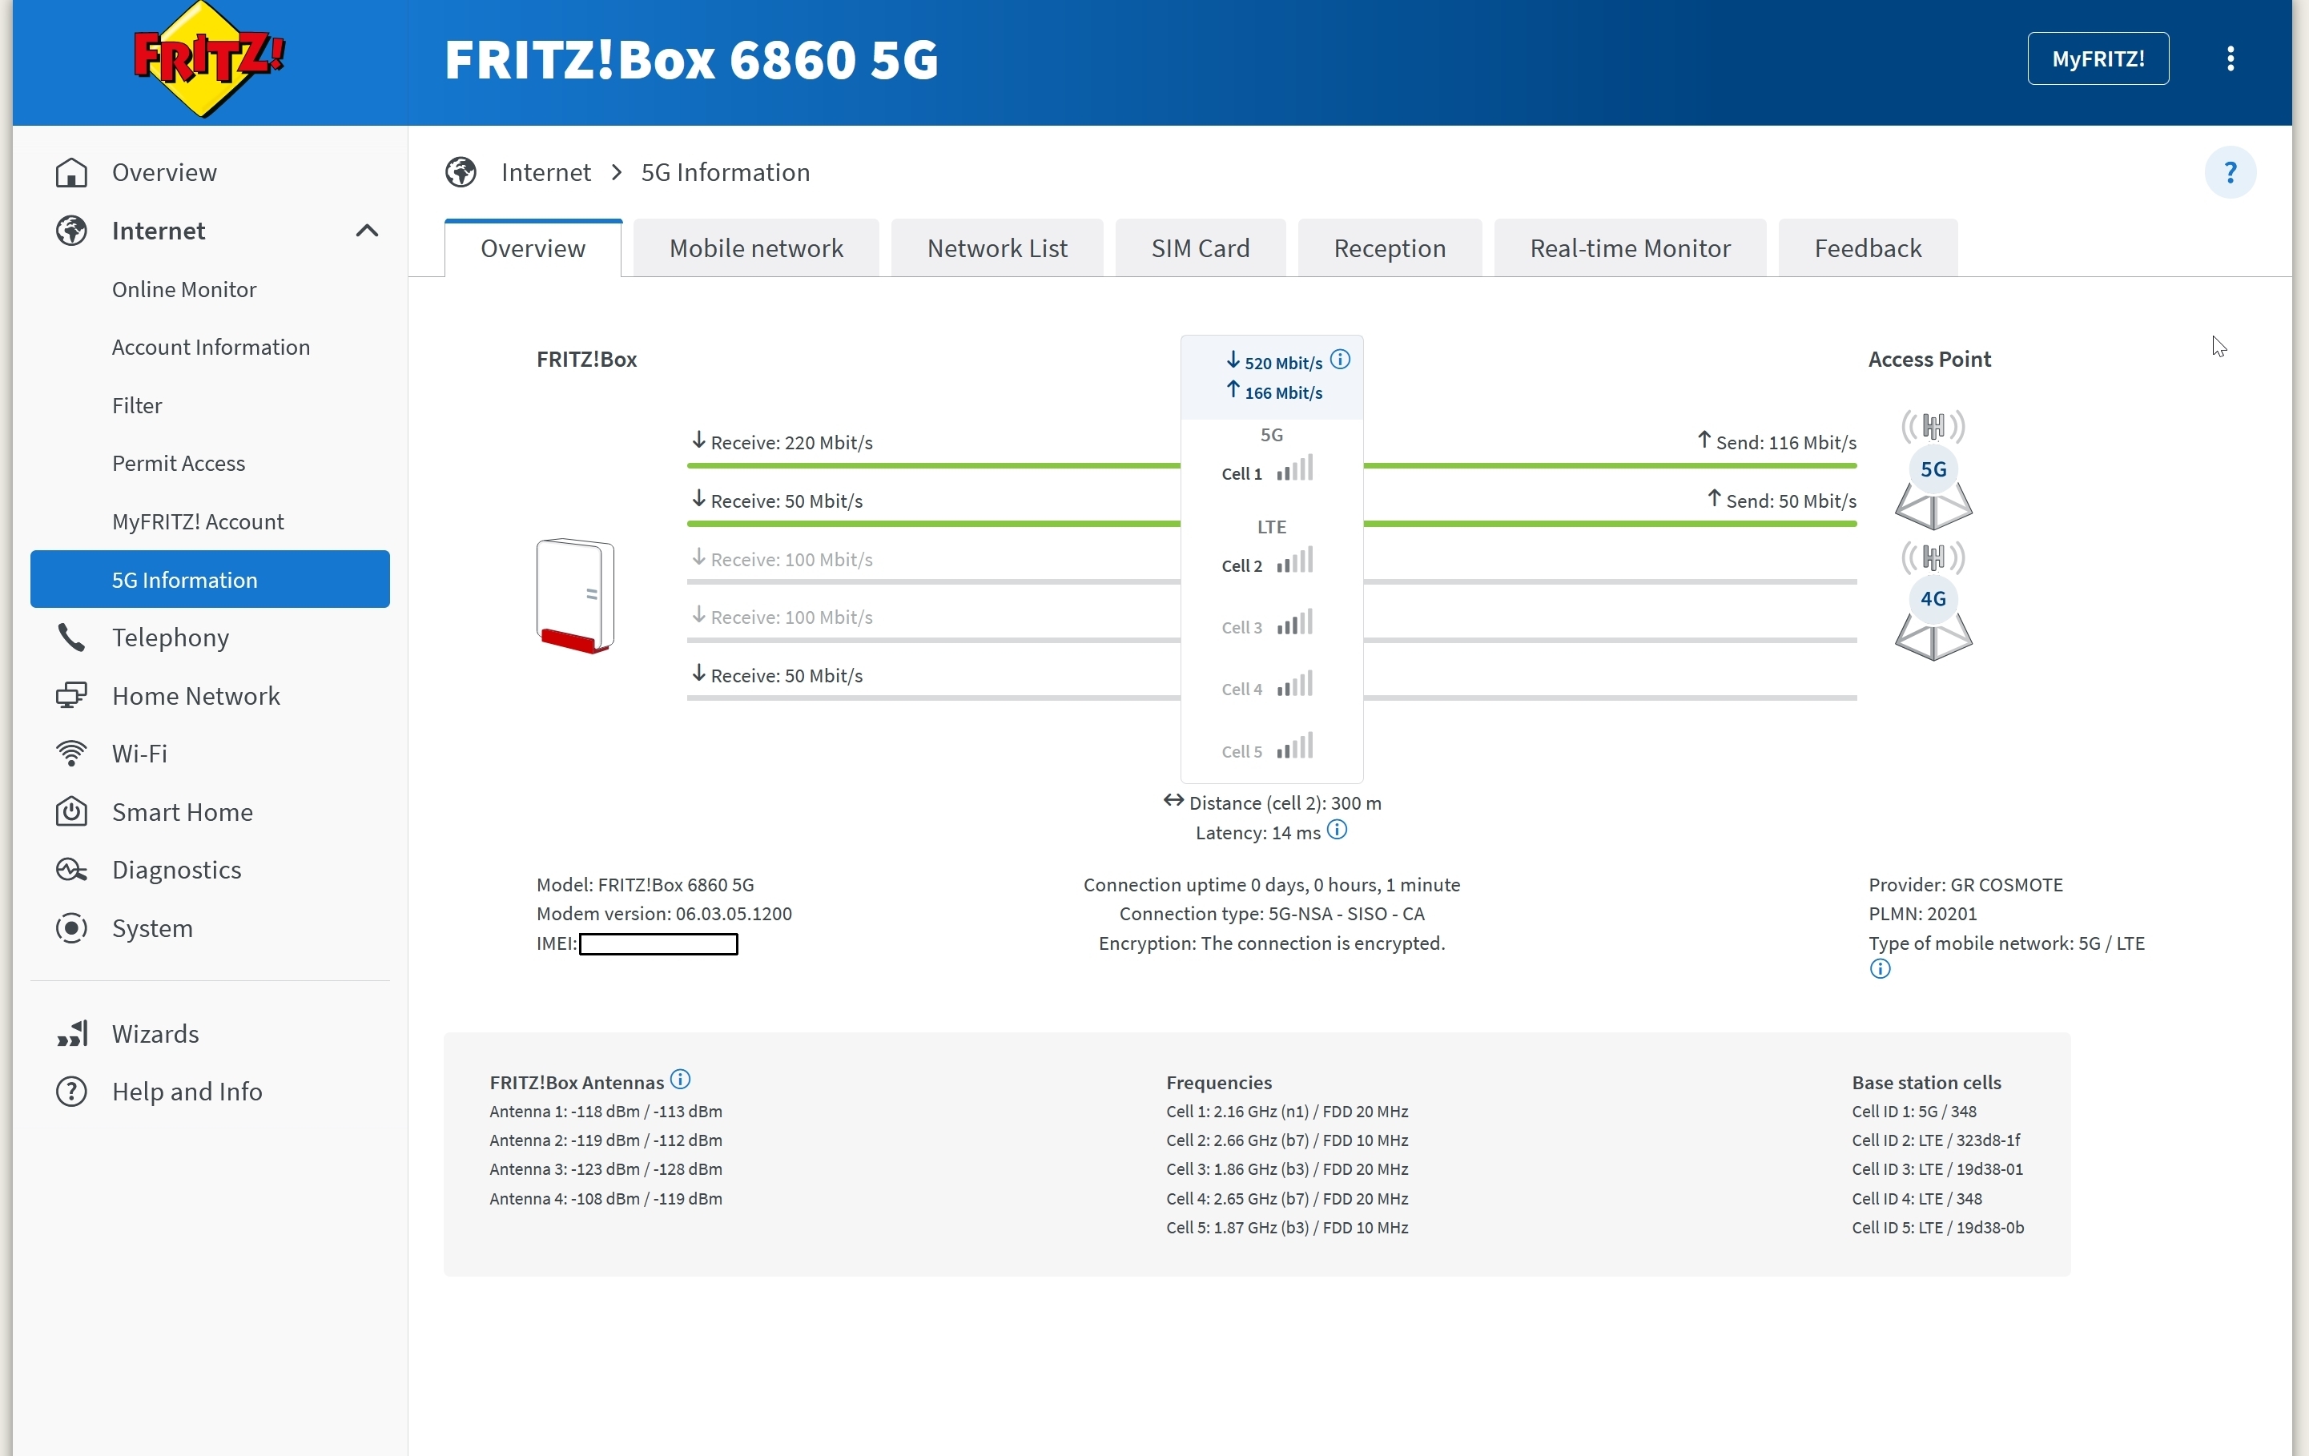The height and width of the screenshot is (1456, 2309).
Task: Click the Help and Info question icon
Action: coord(72,1092)
